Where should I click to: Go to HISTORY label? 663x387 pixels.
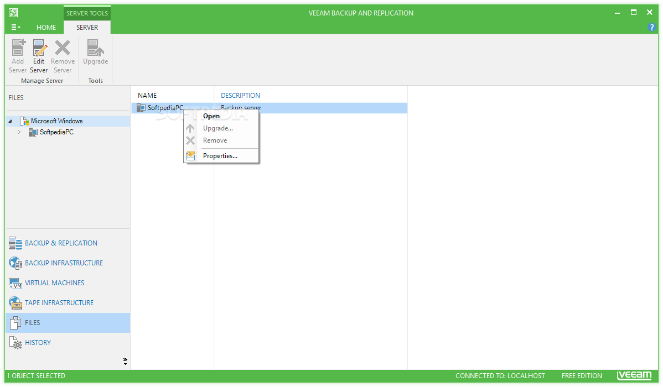point(38,343)
